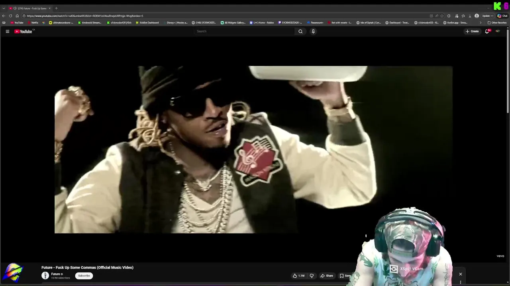Viewport: 510px width, 286px height.
Task: Open the tab search dropdown arrow
Action: 4,8
